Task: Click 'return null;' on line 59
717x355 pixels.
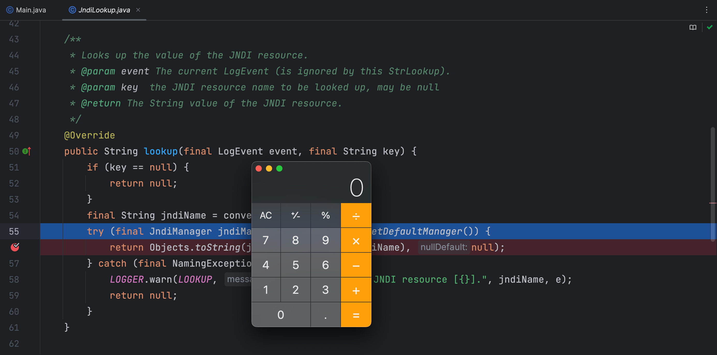Action: click(143, 295)
